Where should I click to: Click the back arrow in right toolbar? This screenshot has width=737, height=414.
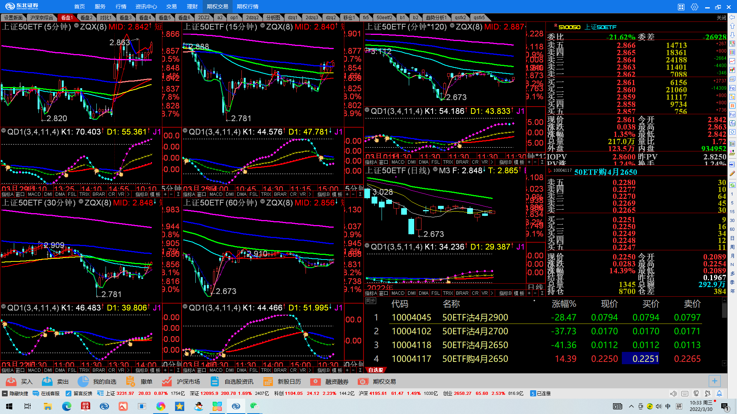click(732, 17)
